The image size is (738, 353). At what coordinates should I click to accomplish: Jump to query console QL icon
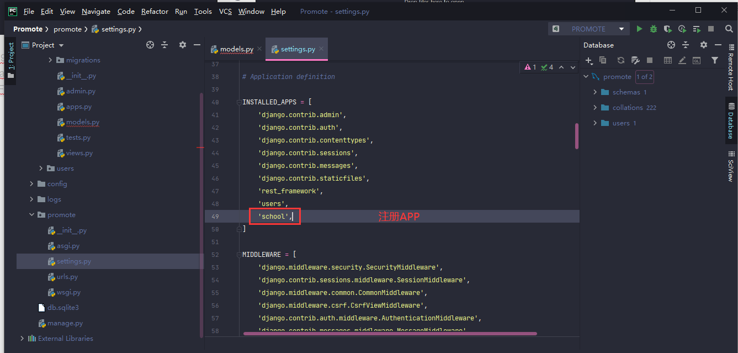point(697,60)
